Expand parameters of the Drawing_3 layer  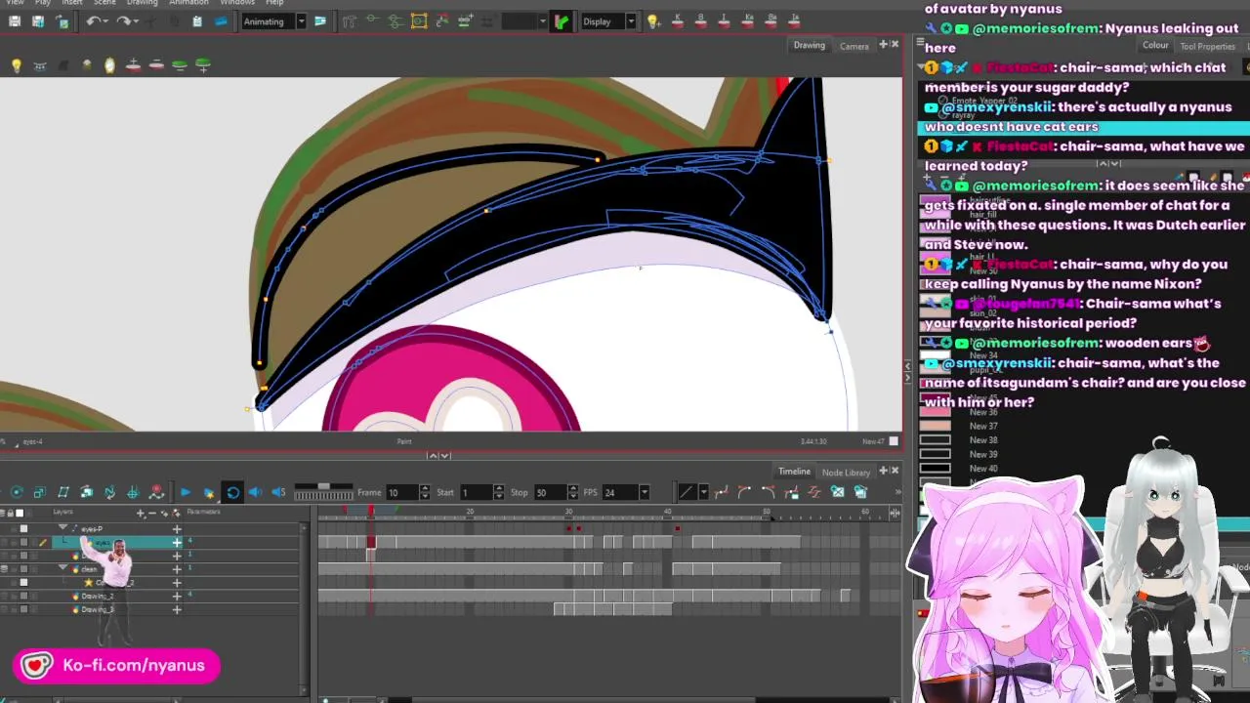[x=177, y=609]
